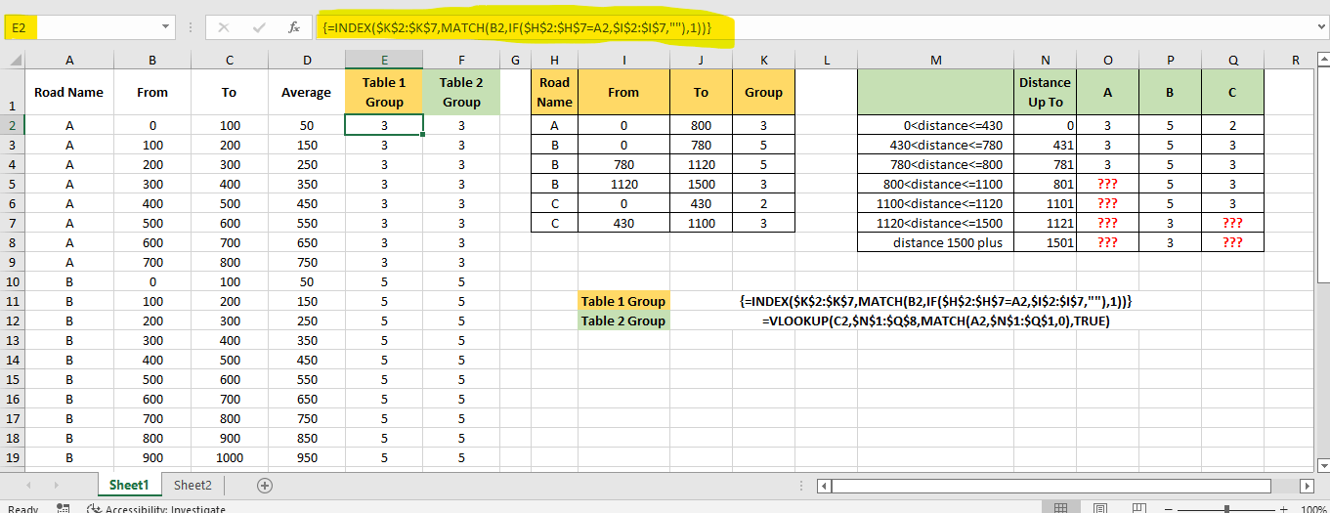Click the Group header cell in K1
The image size is (1330, 513).
763,92
